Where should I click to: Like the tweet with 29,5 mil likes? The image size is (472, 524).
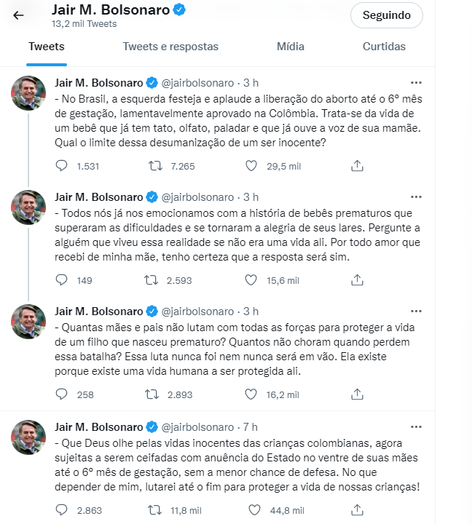[251, 166]
